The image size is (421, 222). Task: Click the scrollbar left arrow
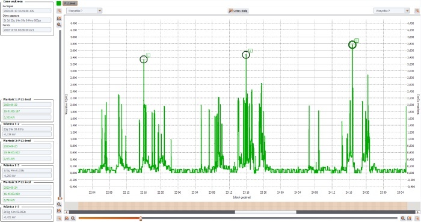click(67, 212)
